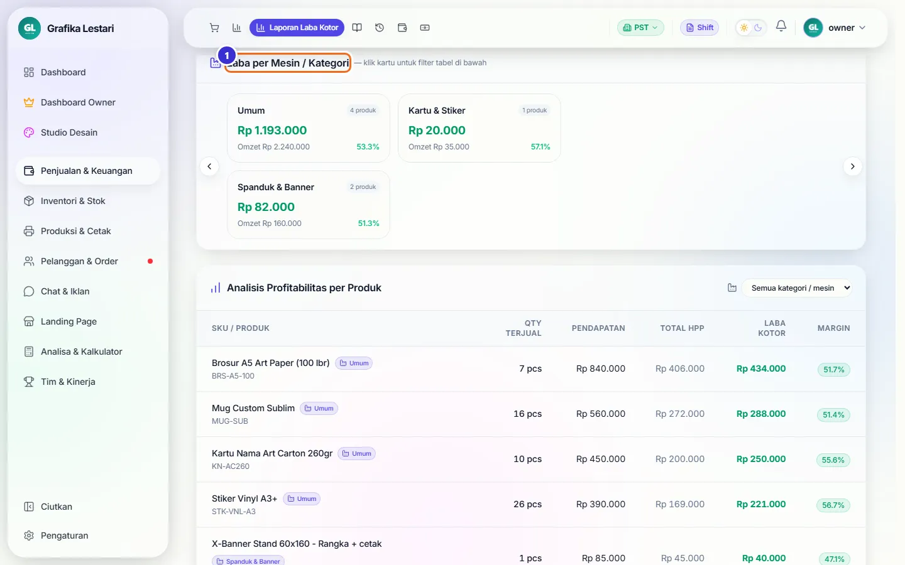Open the history clock icon
This screenshot has width=905, height=565.
pyautogui.click(x=380, y=28)
